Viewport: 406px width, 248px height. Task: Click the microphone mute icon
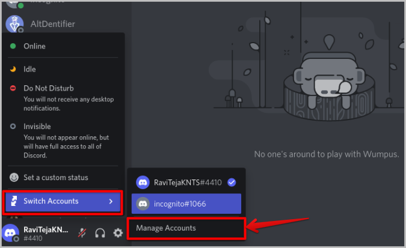tap(82, 233)
